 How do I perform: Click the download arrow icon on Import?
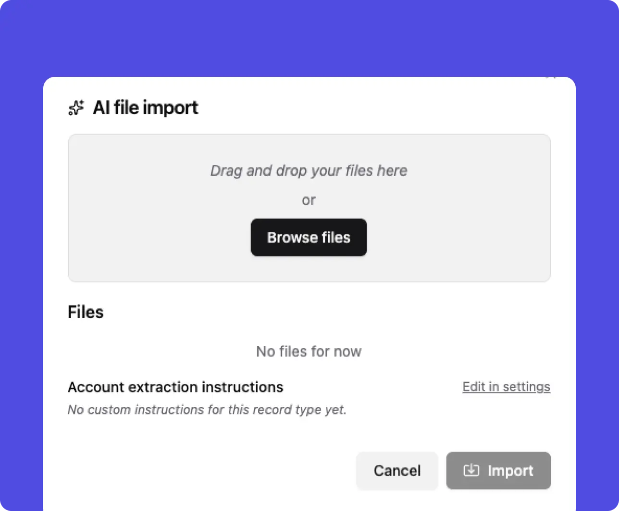(471, 470)
